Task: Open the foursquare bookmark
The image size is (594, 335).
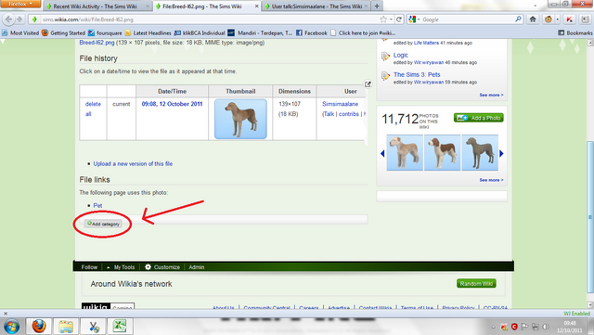Action: point(105,33)
